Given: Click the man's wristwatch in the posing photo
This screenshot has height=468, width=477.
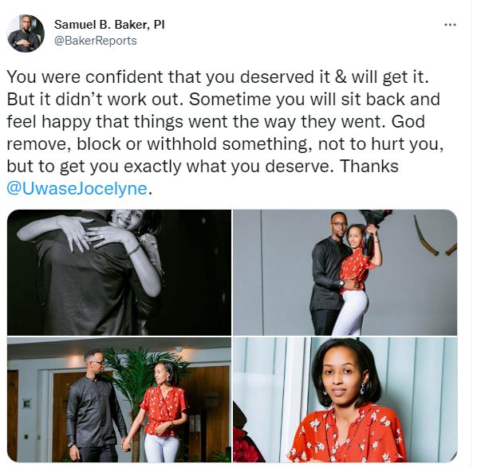Looking at the screenshot, I should click(x=341, y=283).
